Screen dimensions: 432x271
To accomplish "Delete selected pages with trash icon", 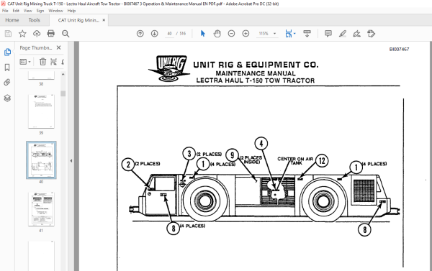I will pyautogui.click(x=42, y=62).
